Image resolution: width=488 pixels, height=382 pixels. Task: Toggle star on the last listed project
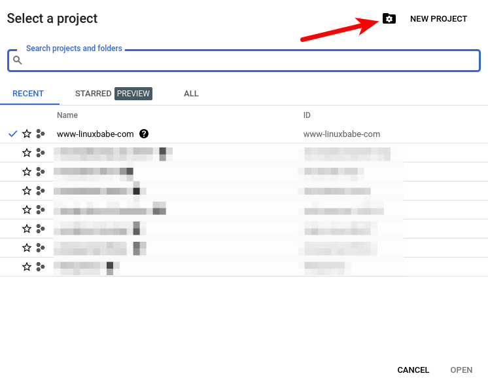click(27, 267)
